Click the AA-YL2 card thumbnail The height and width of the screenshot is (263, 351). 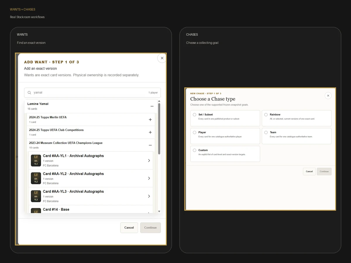pyautogui.click(x=36, y=178)
